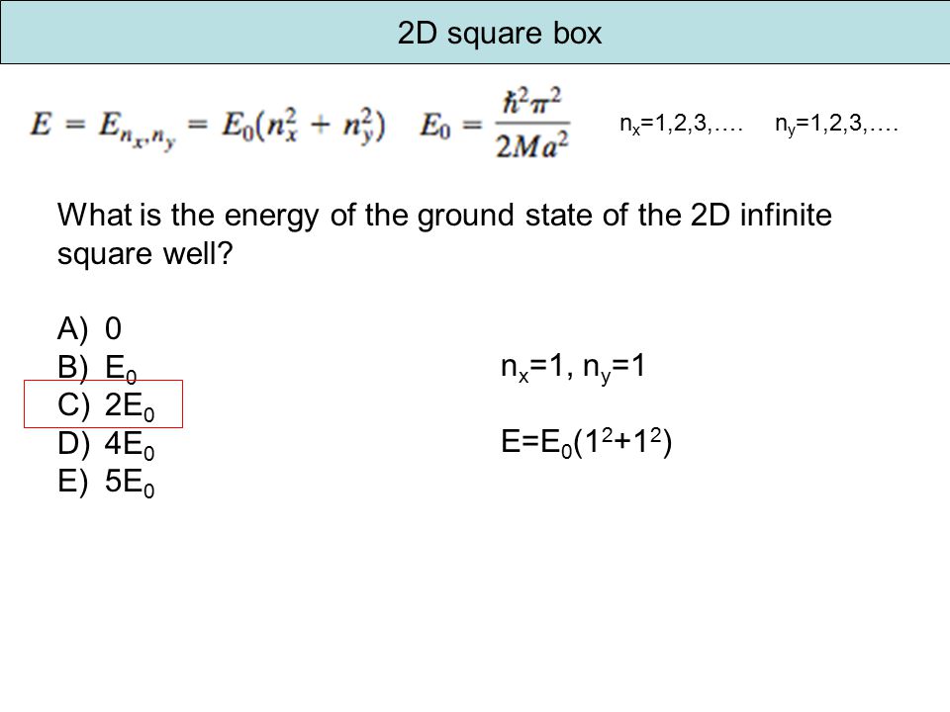Click the 'E=E0(1²+1²)' solution line
This screenshot has height=712, width=950.
586,443
